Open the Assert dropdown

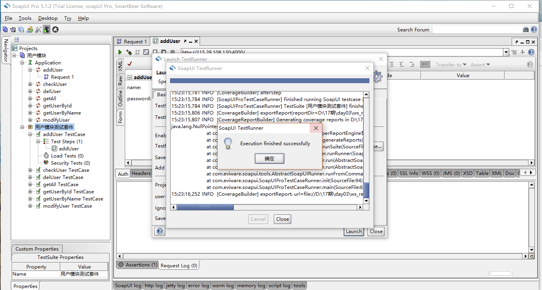click(480, 64)
